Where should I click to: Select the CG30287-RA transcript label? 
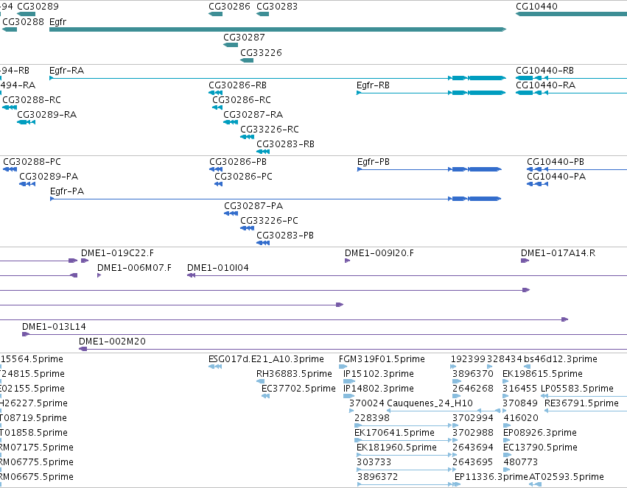253,115
